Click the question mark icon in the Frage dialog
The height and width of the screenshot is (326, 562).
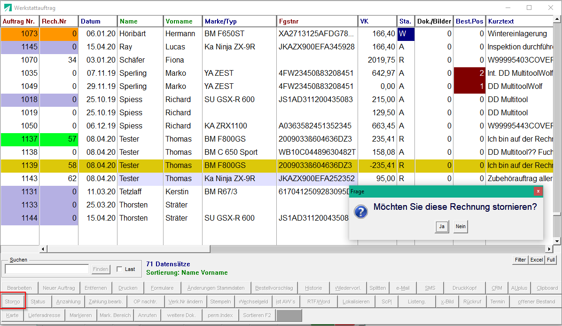[x=360, y=212]
